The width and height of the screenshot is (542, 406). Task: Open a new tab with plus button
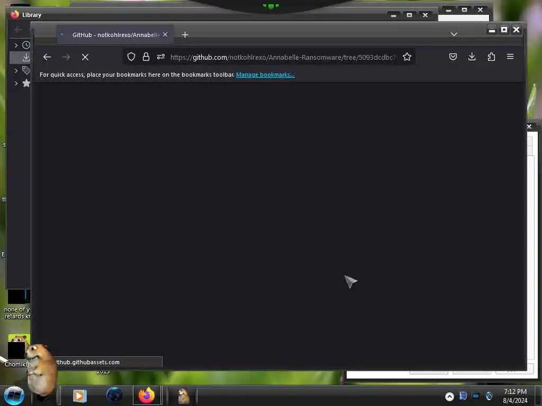[x=185, y=34]
